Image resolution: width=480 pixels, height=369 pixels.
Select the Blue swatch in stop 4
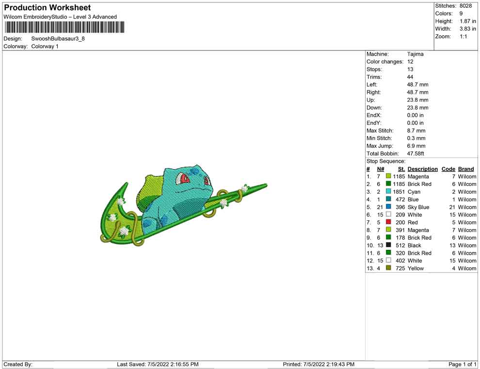388,199
